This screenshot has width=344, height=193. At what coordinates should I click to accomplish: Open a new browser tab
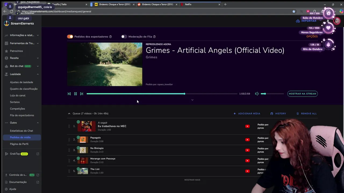(x=225, y=4)
